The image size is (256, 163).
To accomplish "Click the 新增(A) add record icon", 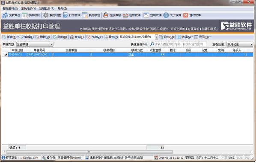I will (x=4, y=37).
